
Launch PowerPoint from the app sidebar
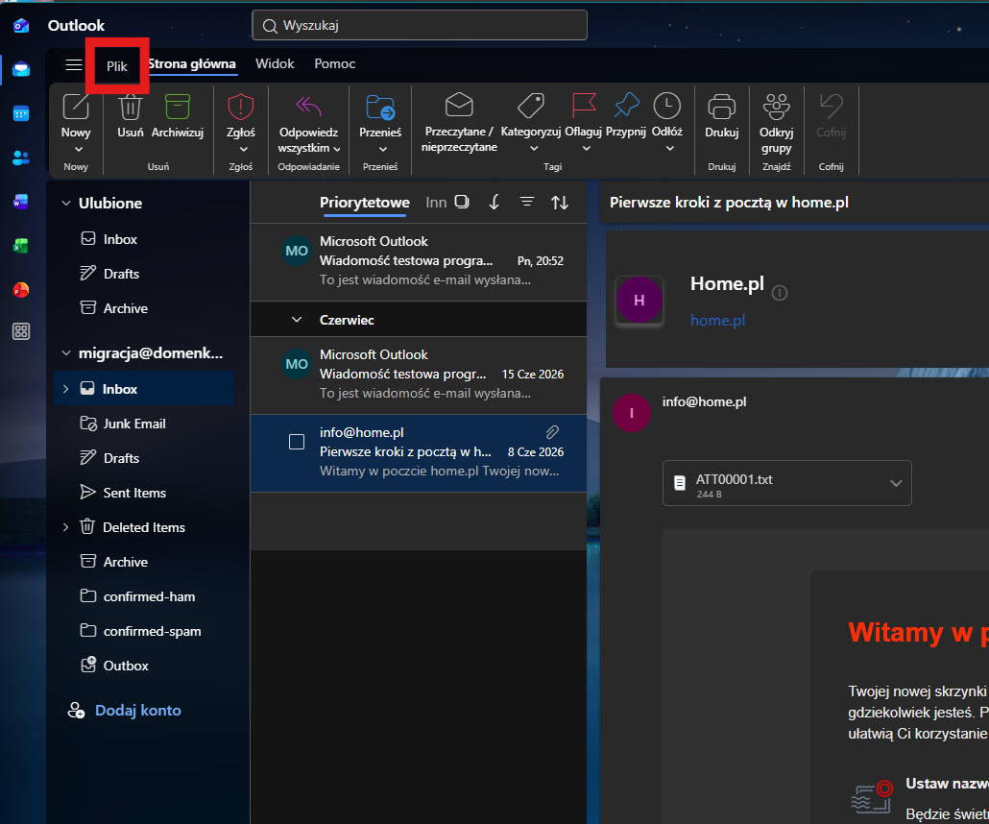(x=21, y=290)
